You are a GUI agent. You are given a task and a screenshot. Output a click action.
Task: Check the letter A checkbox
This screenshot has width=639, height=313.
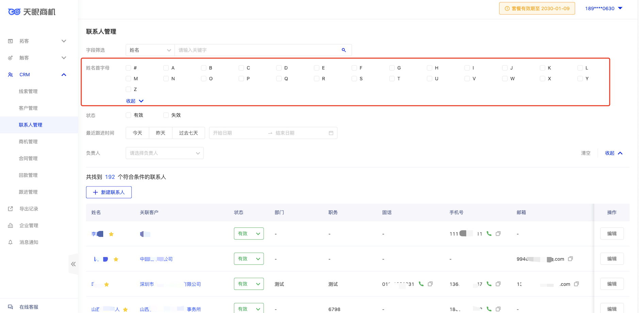(166, 68)
